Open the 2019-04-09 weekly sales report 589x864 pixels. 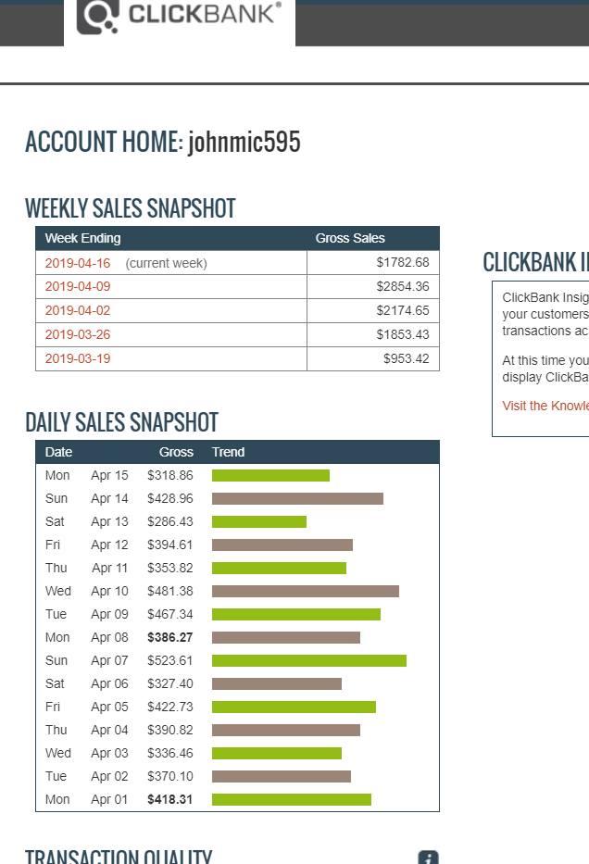tap(78, 286)
